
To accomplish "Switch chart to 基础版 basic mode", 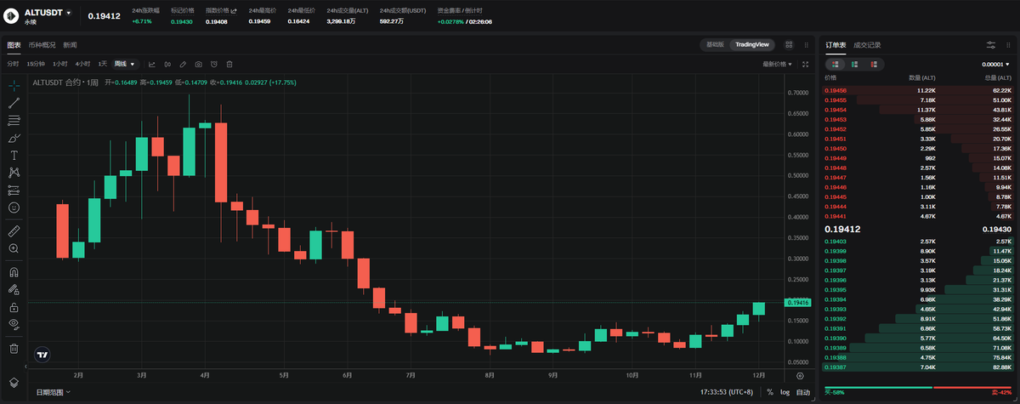I will (x=715, y=44).
